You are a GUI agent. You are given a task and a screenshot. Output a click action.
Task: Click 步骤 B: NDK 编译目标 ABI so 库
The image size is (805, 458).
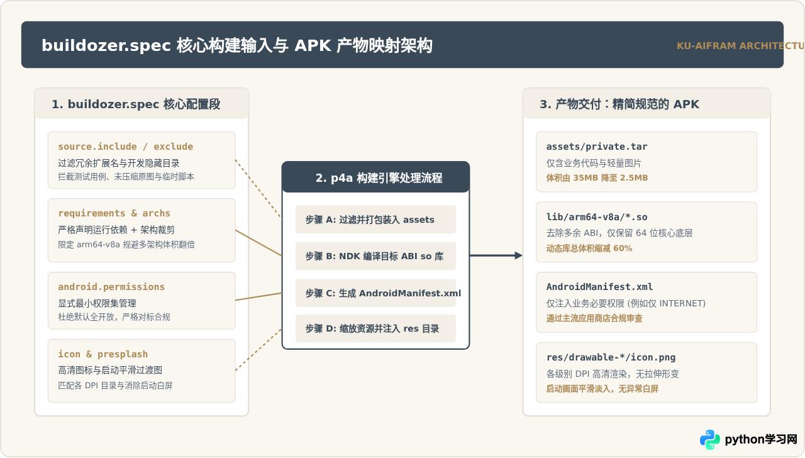point(374,256)
